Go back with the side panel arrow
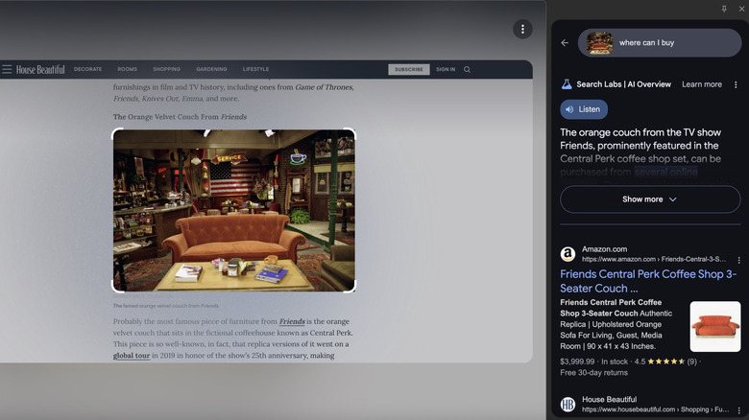749x420 pixels. tap(565, 43)
